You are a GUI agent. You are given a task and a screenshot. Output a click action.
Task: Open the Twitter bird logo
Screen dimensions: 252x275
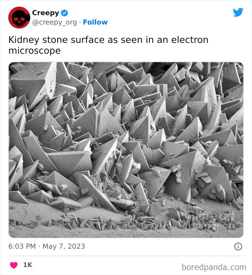238,12
